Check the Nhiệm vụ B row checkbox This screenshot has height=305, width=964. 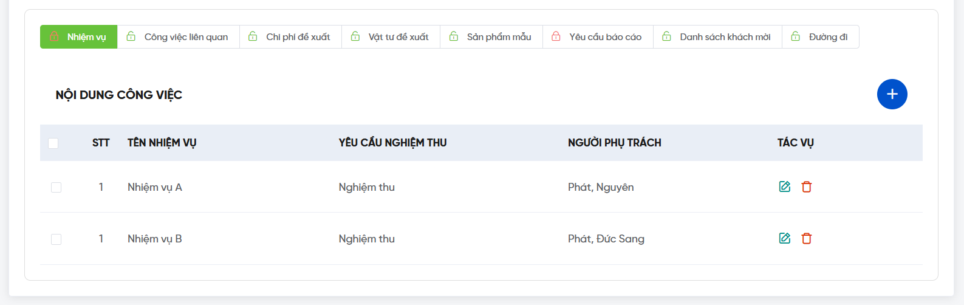point(56,239)
